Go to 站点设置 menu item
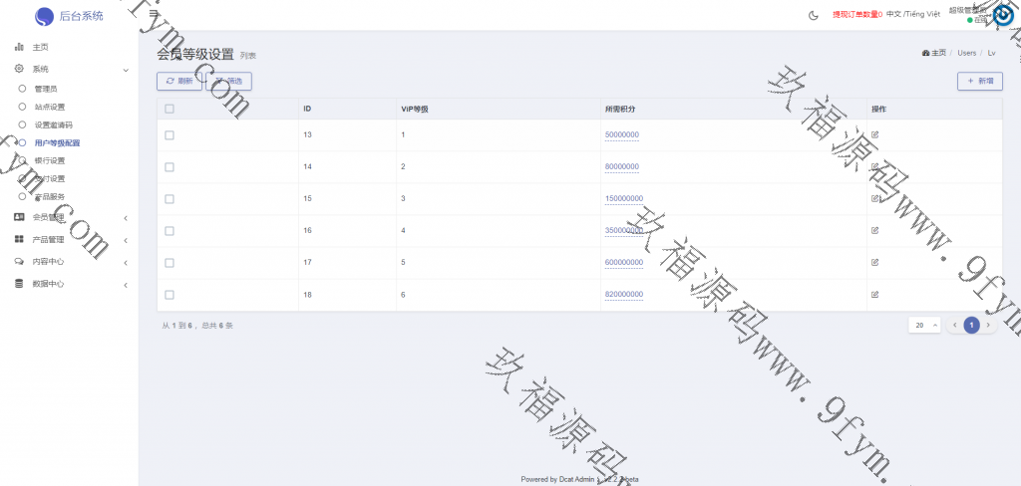Image resolution: width=1021 pixels, height=486 pixels. click(x=50, y=107)
